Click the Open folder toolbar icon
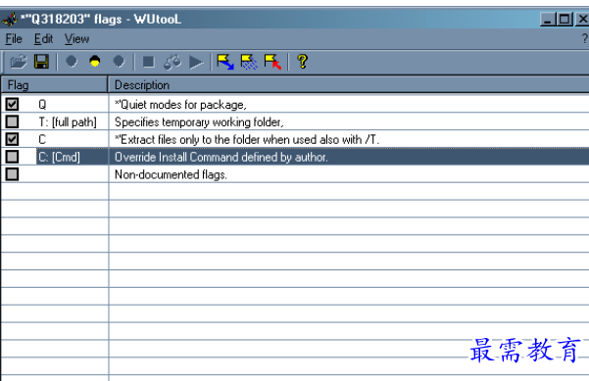 click(19, 62)
